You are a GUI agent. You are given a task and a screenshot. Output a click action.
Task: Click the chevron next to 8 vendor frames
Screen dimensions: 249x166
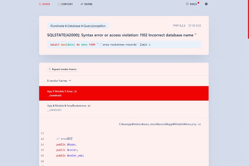click(70, 81)
